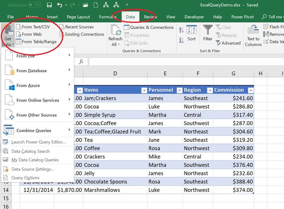Toggle the AutoSave switch
The width and height of the screenshot is (284, 209).
click(x=34, y=5)
